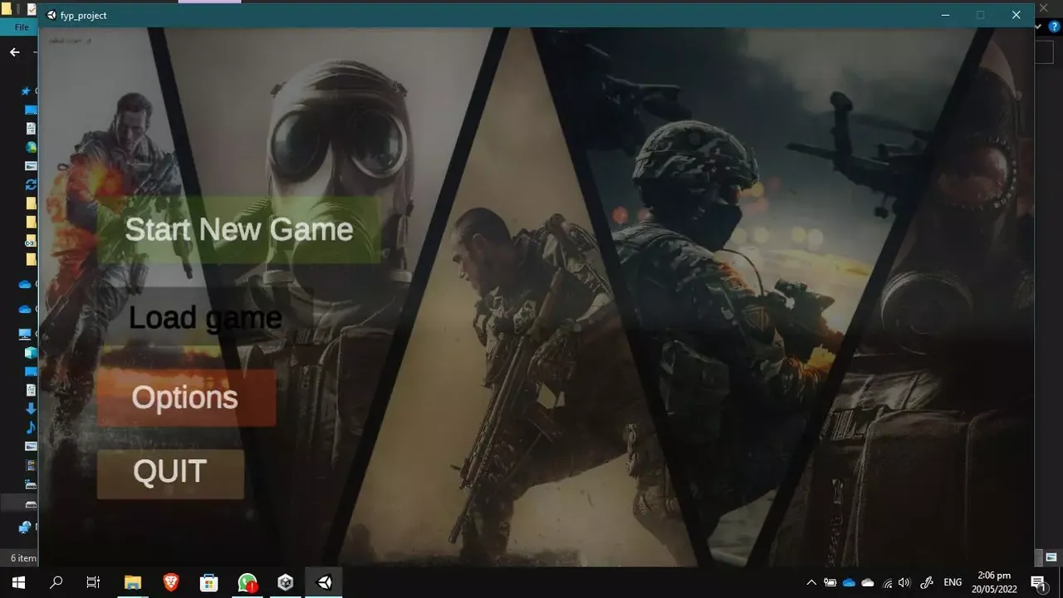
Task: Open the Options menu button
Action: tap(186, 398)
